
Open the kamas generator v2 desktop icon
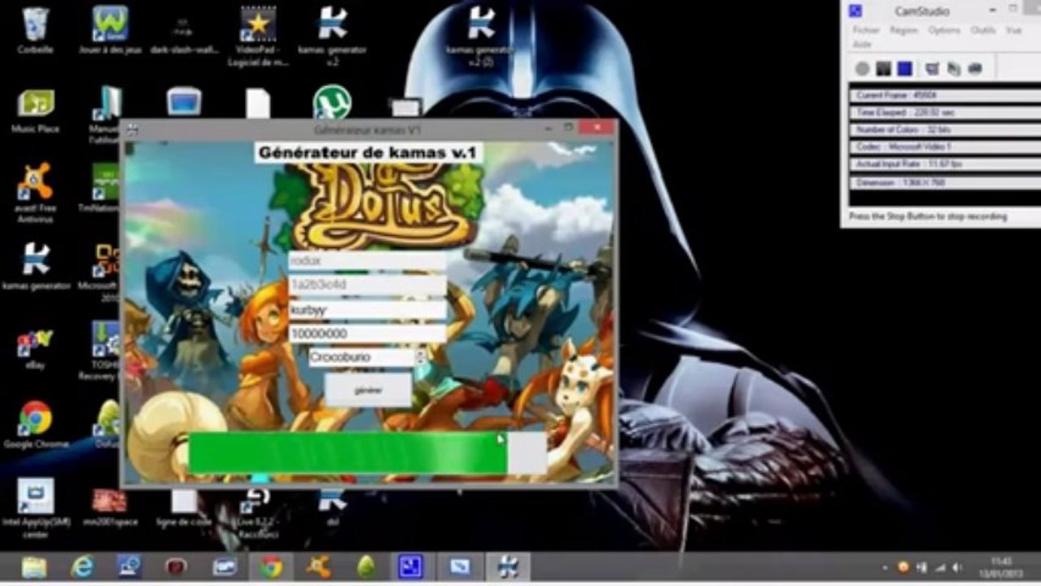(332, 34)
